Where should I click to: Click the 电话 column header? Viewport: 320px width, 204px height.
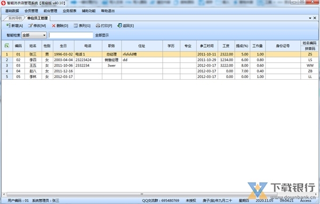pyautogui.click(x=88, y=46)
